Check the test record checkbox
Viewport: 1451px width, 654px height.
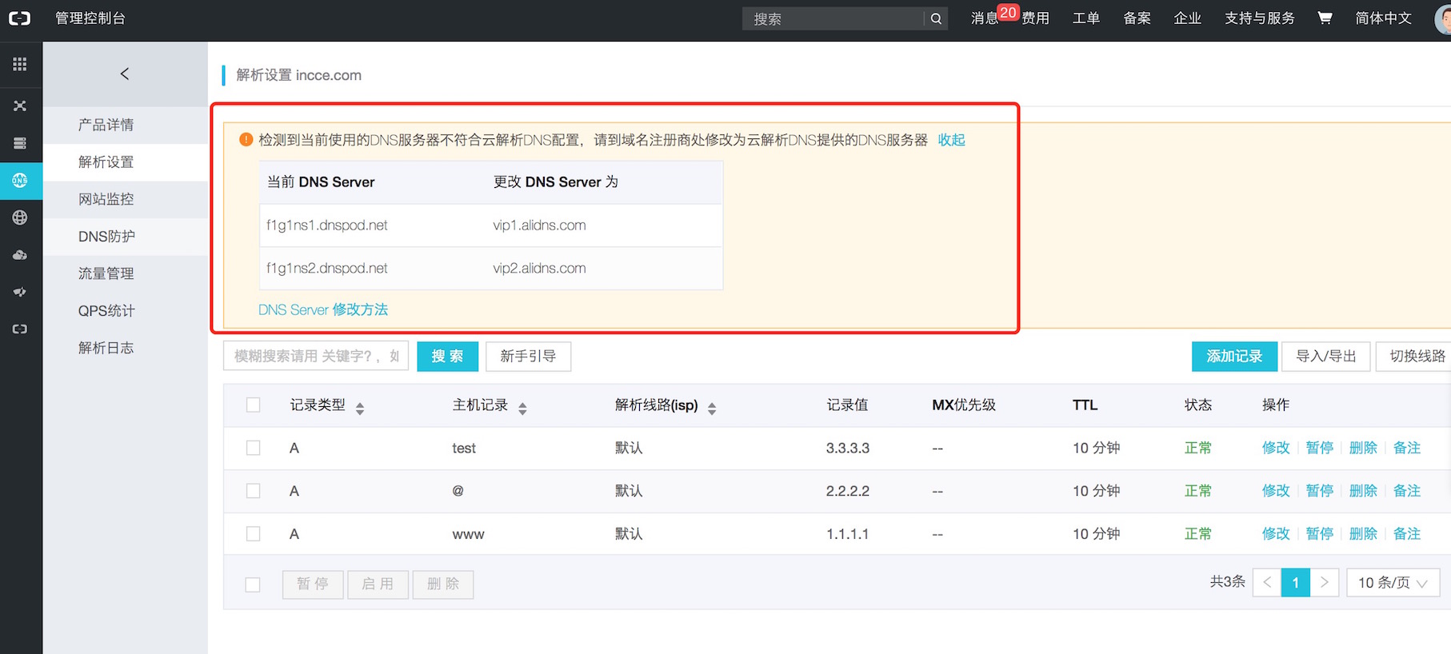point(254,448)
